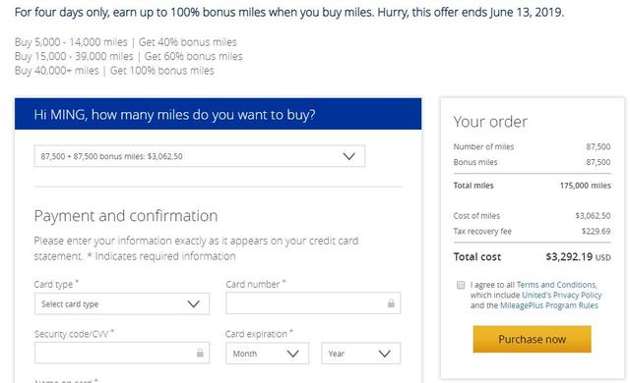
Task: Focus the Card number input field
Action: pos(313,303)
